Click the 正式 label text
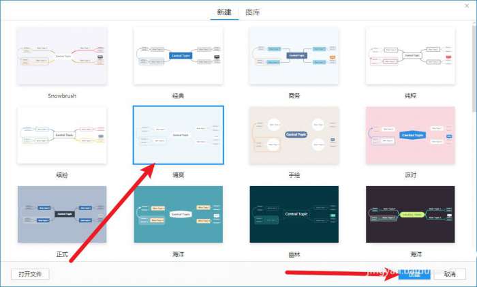The image size is (477, 287). point(62,254)
